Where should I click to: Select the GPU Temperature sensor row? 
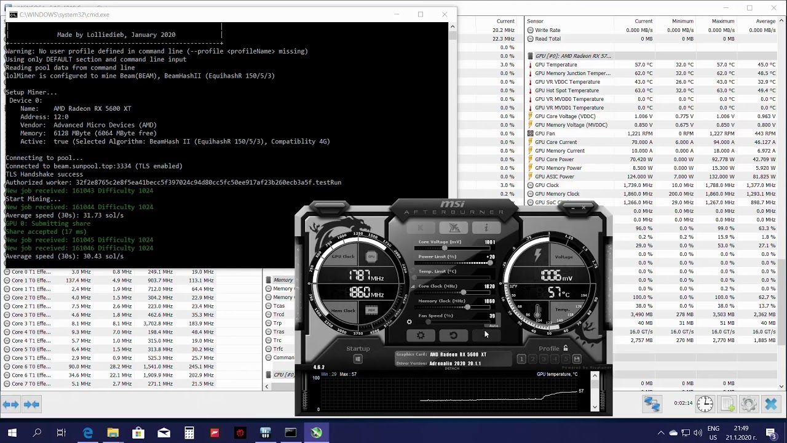[652, 65]
